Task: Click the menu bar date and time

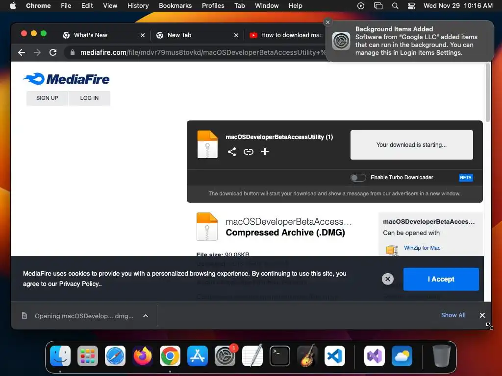Action: [x=458, y=6]
